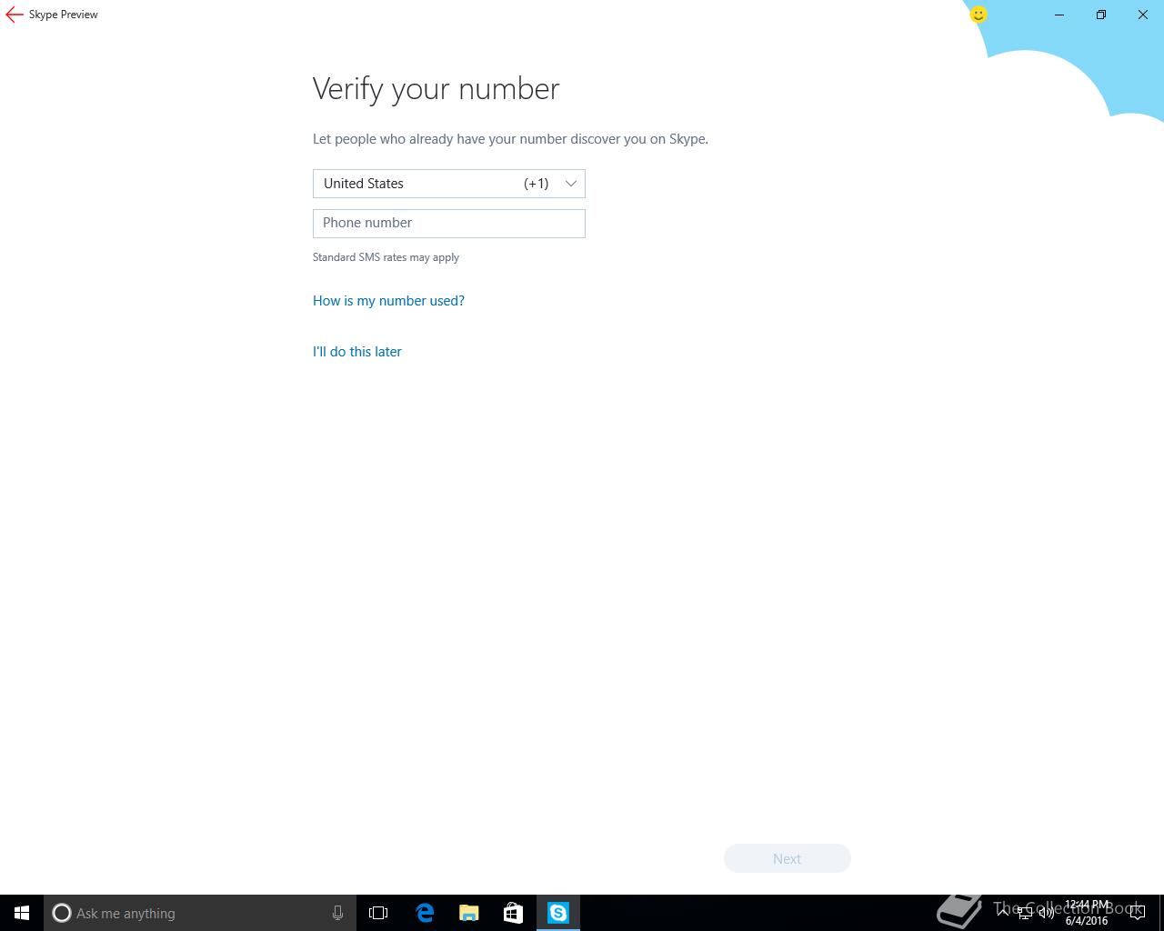Click Cortana 'Ask me anything' search box
This screenshot has height=931, width=1164.
pyautogui.click(x=200, y=913)
